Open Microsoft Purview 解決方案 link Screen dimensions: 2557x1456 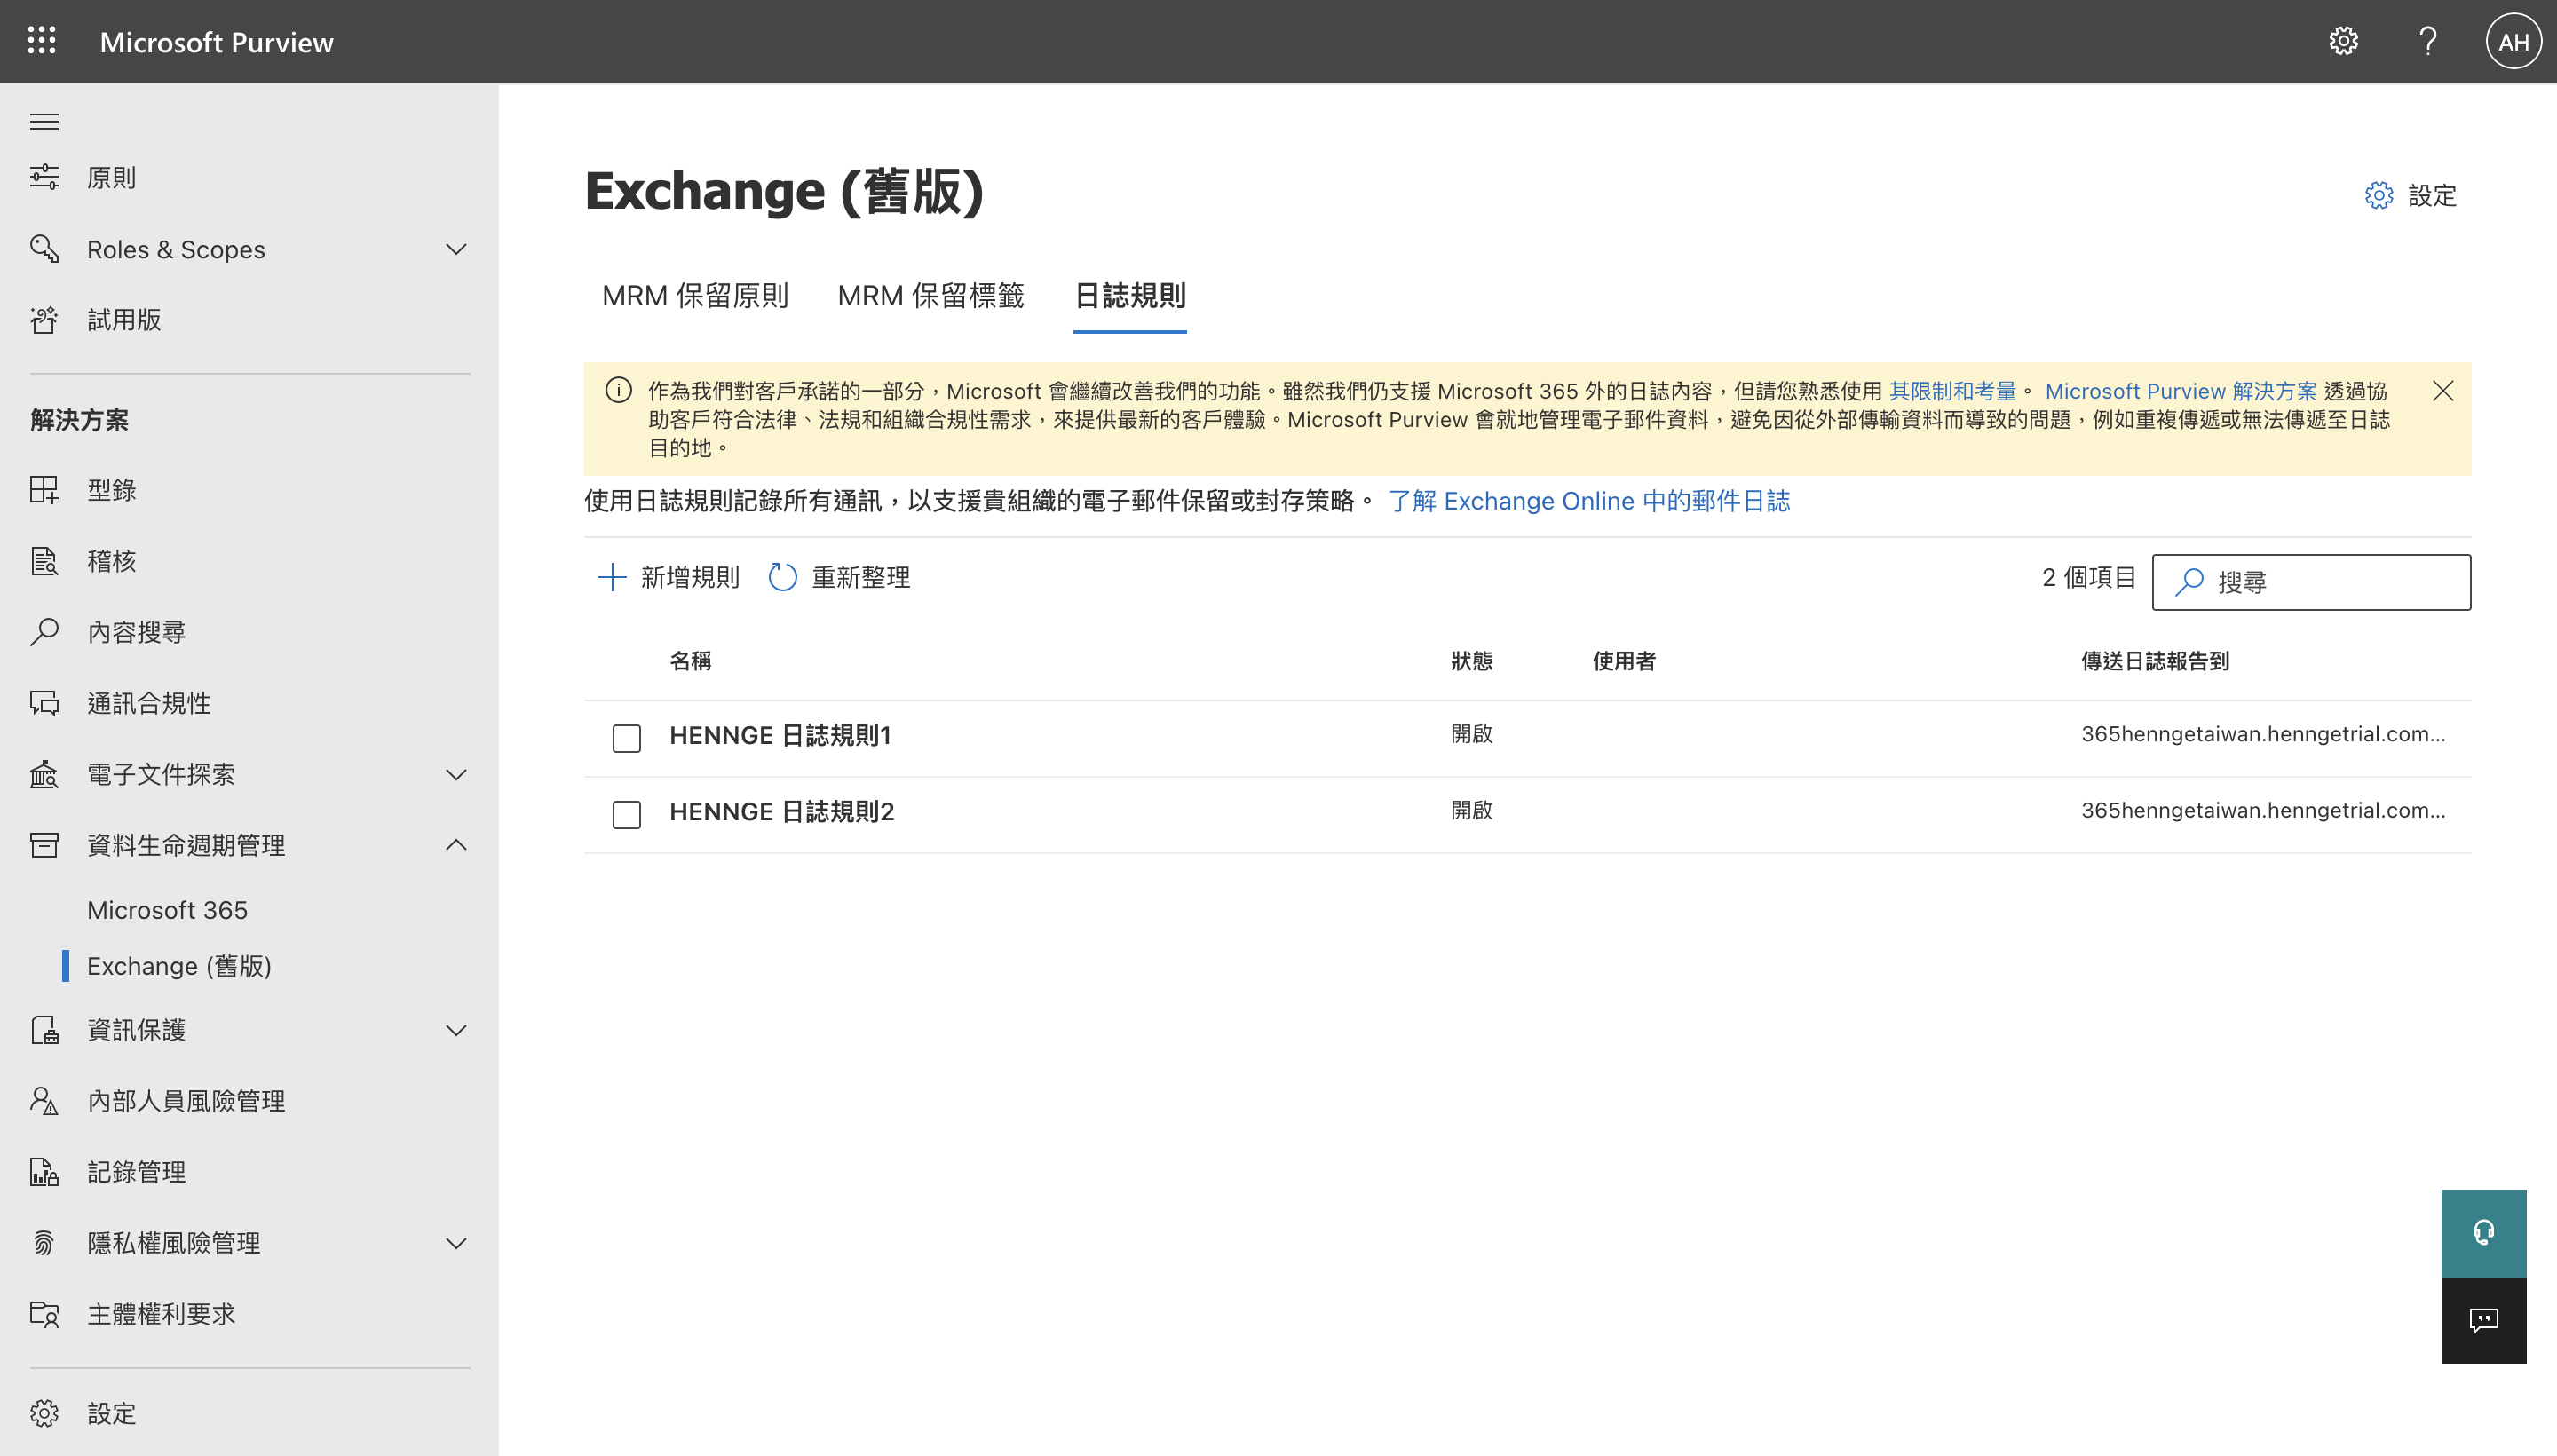2180,391
